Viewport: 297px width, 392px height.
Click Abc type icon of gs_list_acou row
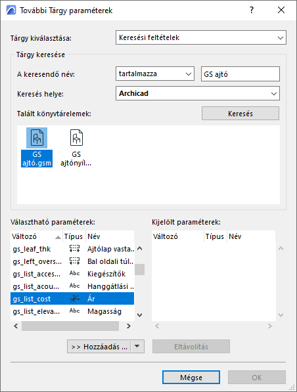pyautogui.click(x=74, y=286)
